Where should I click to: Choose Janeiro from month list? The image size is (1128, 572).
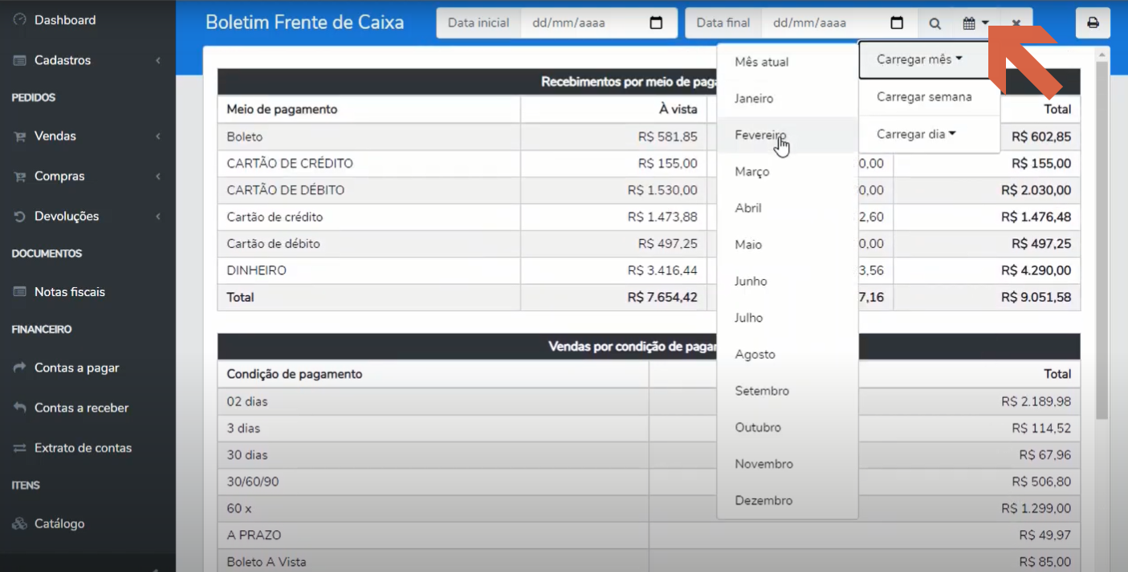point(788,99)
